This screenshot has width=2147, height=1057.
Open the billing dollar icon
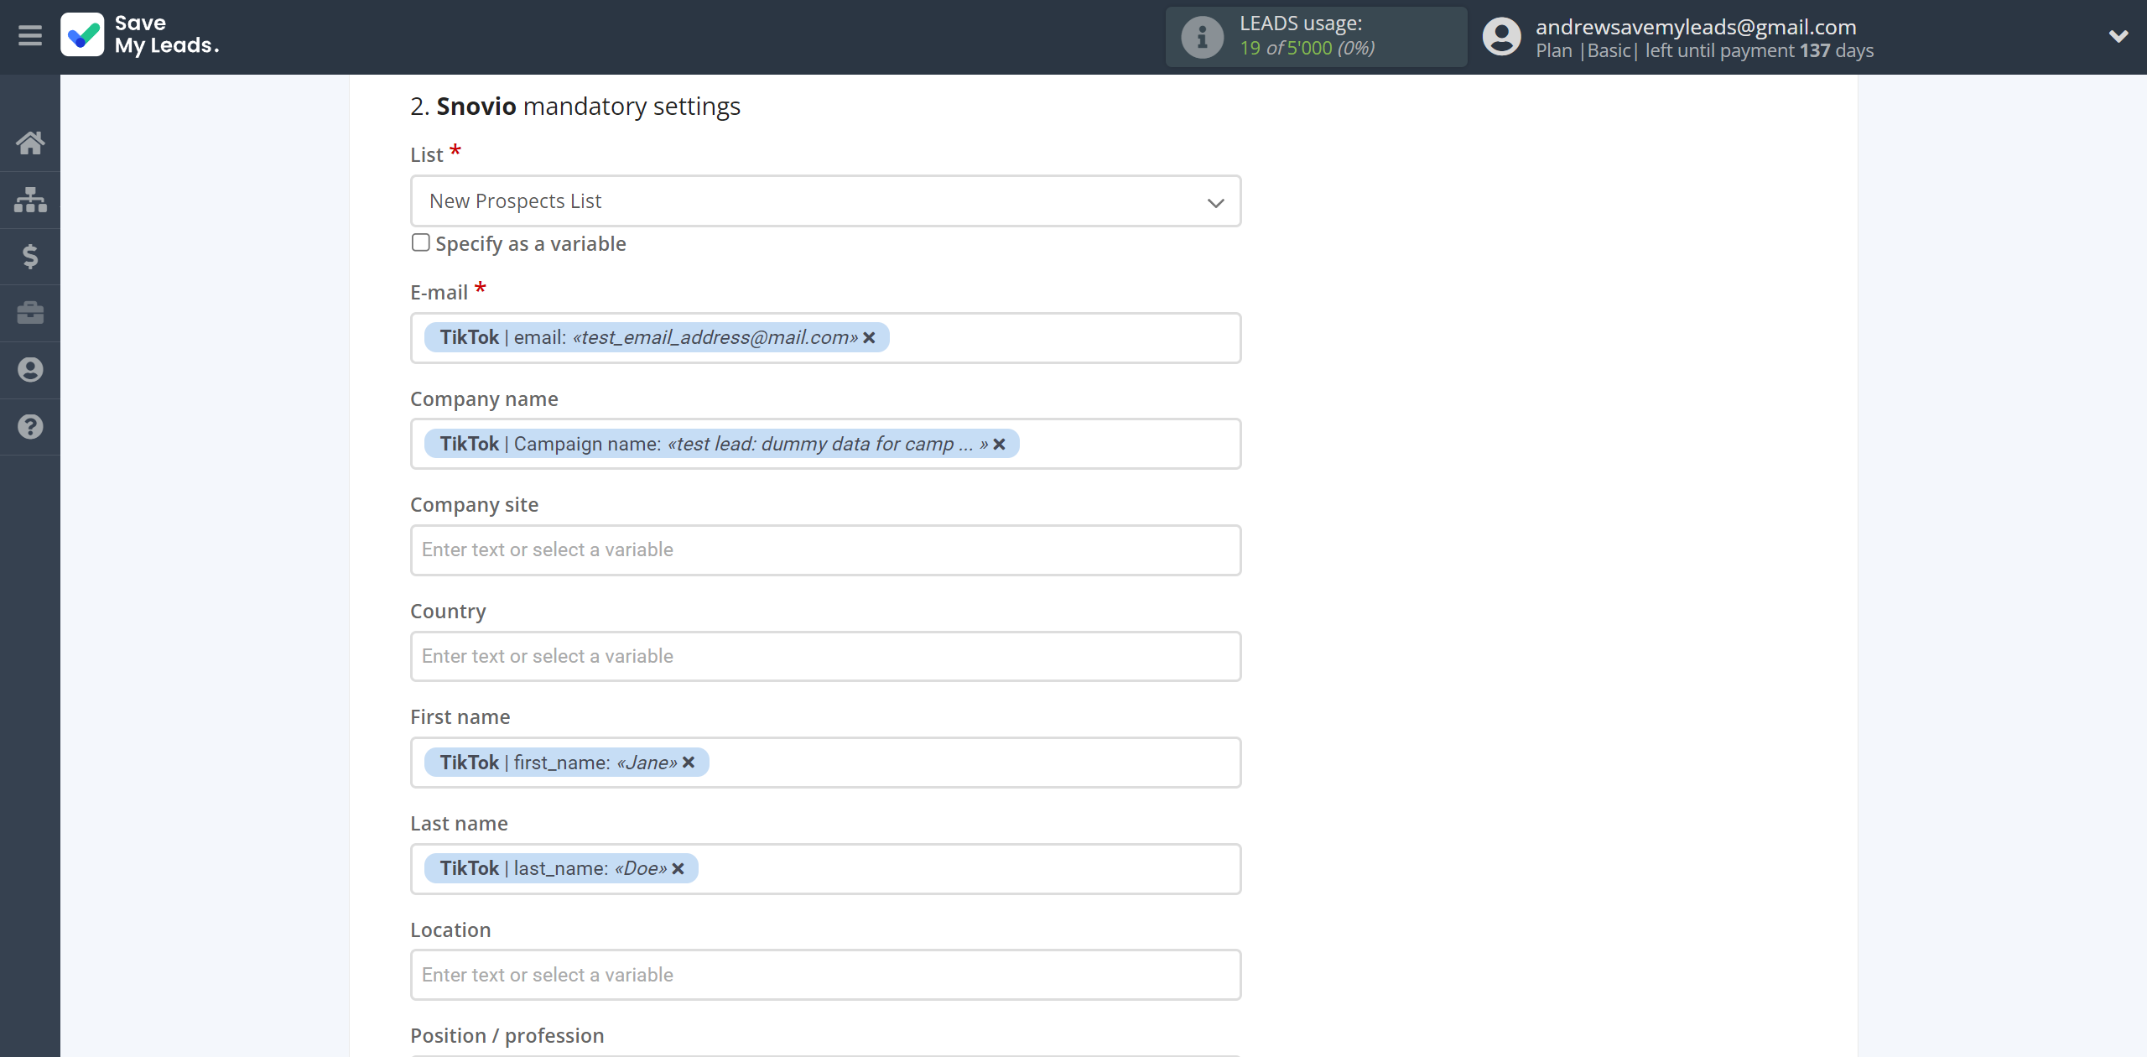(x=30, y=256)
